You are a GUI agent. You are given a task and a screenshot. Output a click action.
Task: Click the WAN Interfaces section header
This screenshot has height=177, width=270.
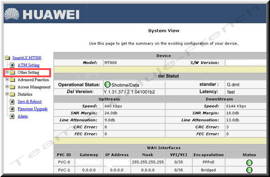point(160,148)
